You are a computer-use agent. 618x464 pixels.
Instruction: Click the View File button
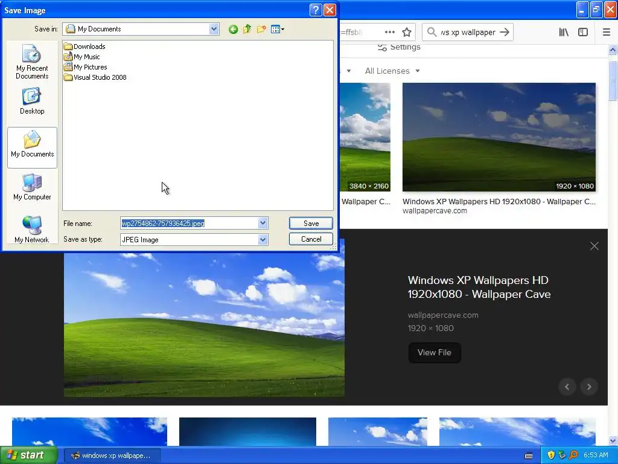pos(435,352)
